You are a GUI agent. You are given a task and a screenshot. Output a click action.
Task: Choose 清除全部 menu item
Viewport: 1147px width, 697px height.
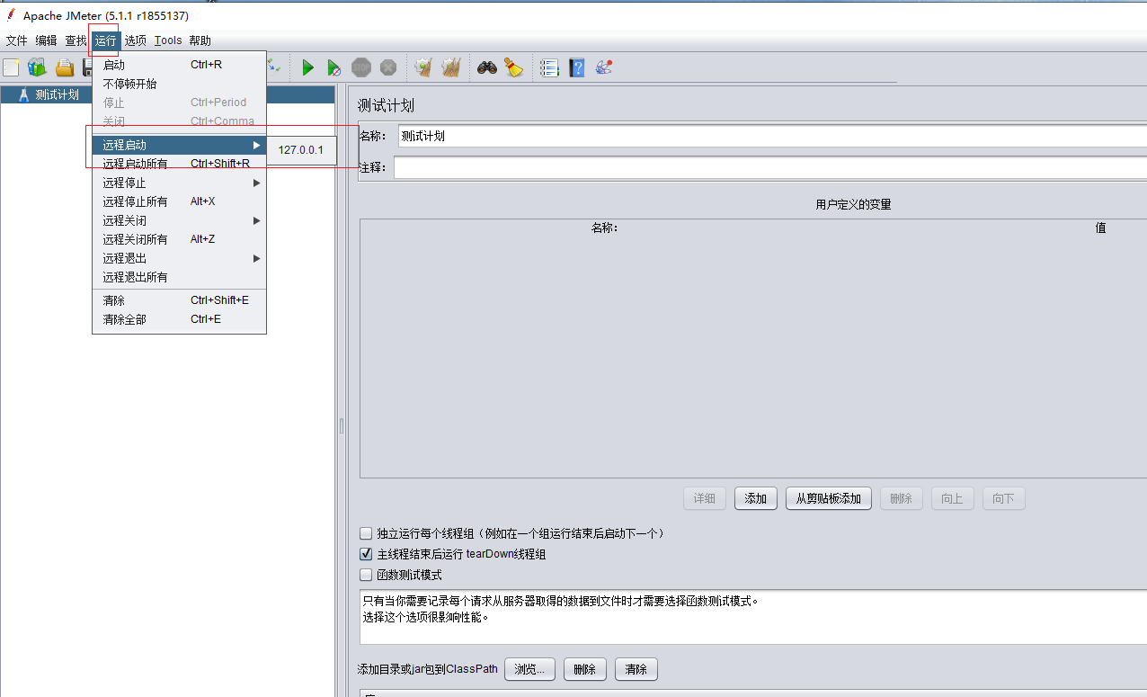(179, 319)
